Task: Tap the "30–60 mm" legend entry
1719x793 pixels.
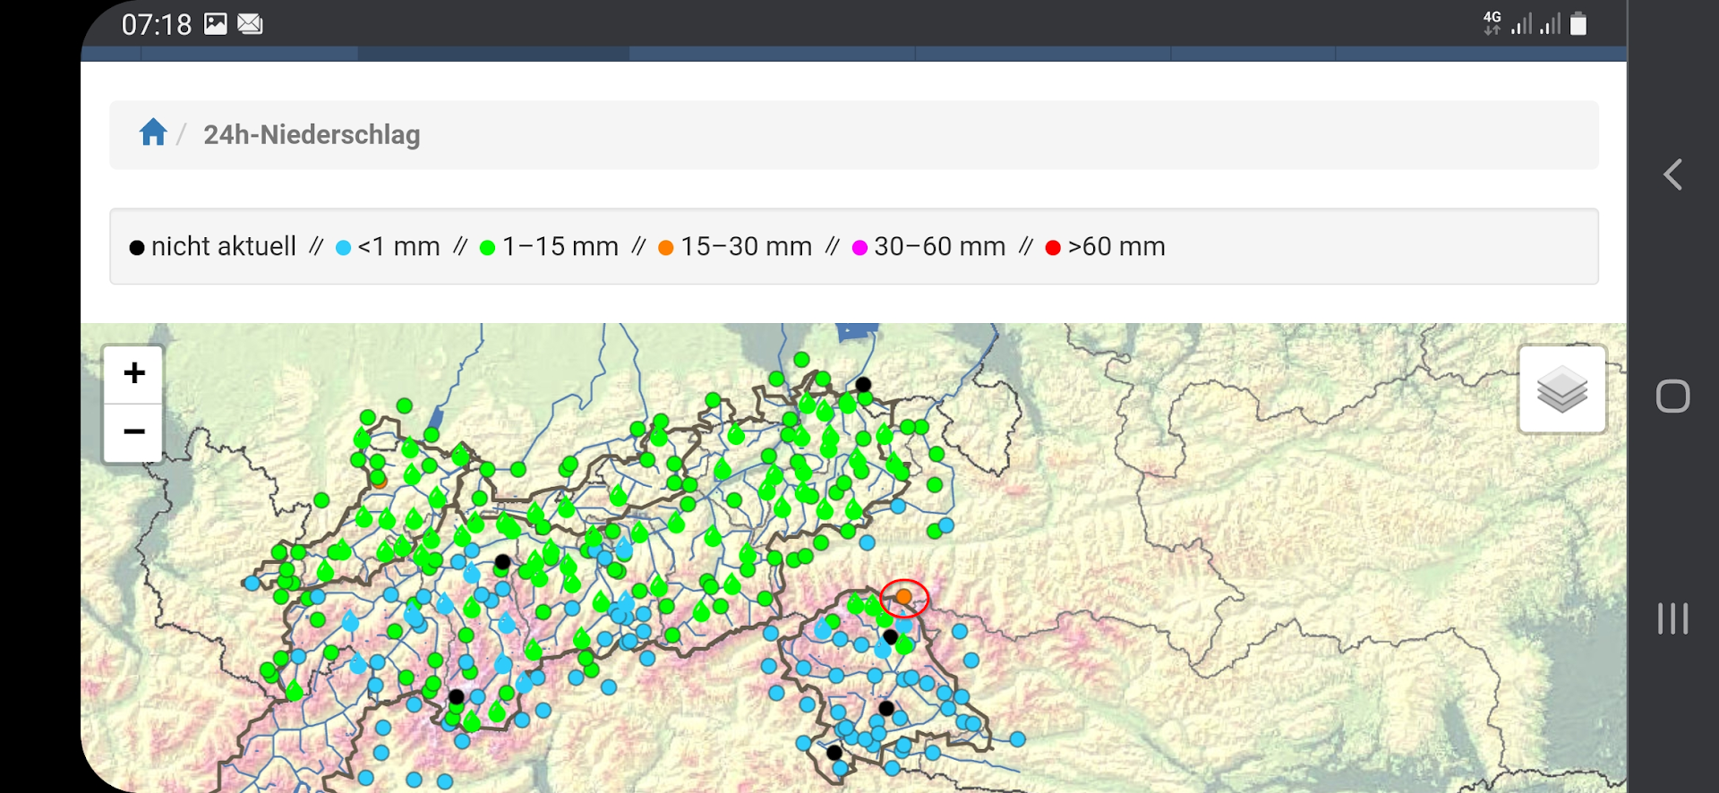Action: pyautogui.click(x=928, y=246)
